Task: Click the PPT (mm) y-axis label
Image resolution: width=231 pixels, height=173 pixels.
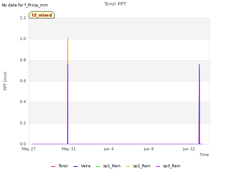Action: (5, 81)
